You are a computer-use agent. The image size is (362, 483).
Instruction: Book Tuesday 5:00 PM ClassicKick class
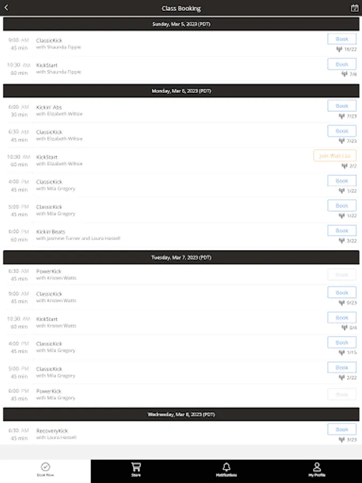coord(342,367)
